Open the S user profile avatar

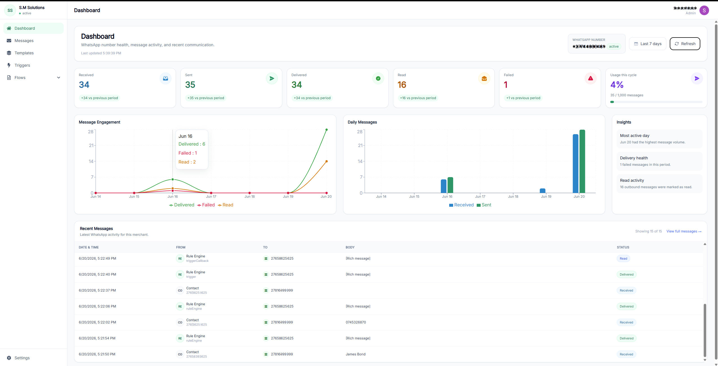pyautogui.click(x=704, y=10)
